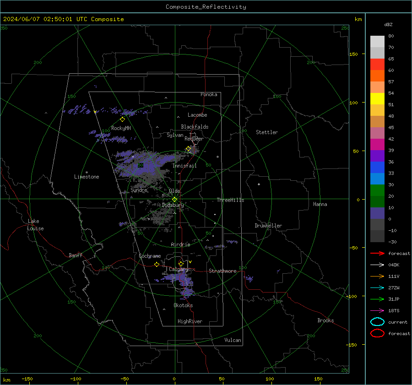Click the Ponoka city label

(x=209, y=94)
